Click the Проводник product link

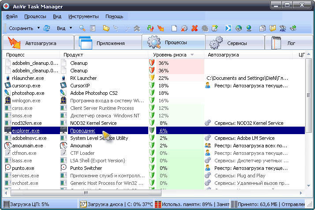(x=82, y=131)
